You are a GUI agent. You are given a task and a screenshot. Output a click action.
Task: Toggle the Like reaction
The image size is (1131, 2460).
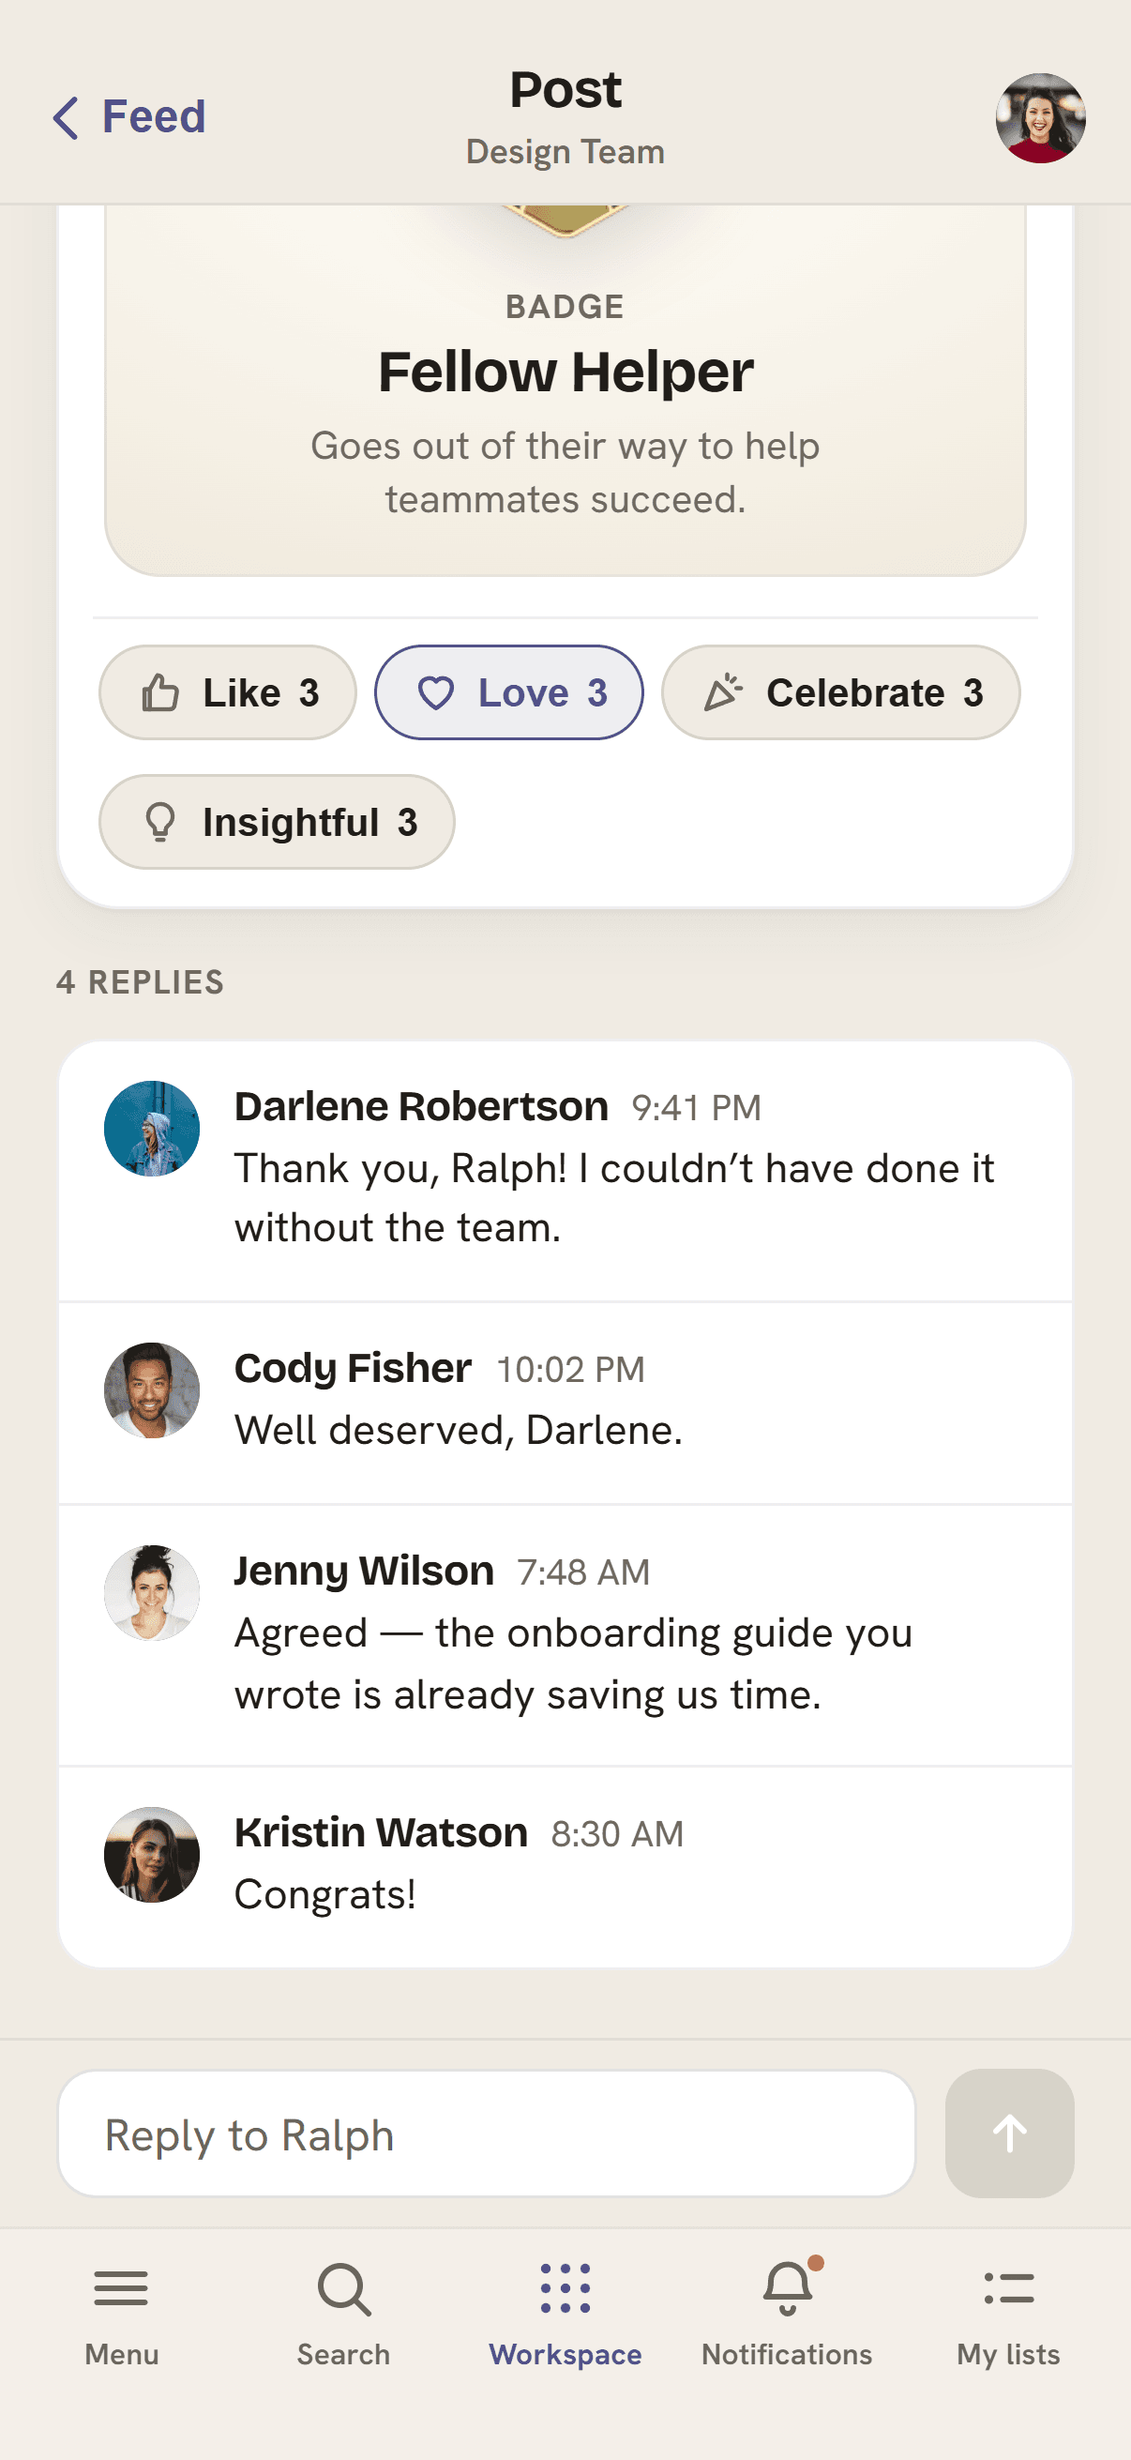(227, 692)
